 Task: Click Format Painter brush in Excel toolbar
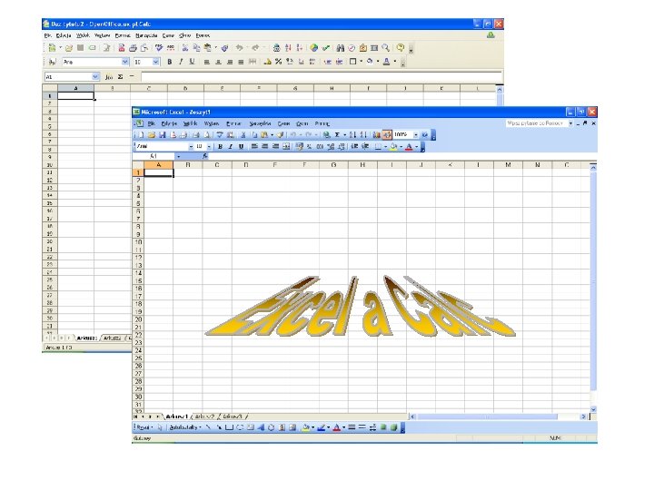[281, 135]
